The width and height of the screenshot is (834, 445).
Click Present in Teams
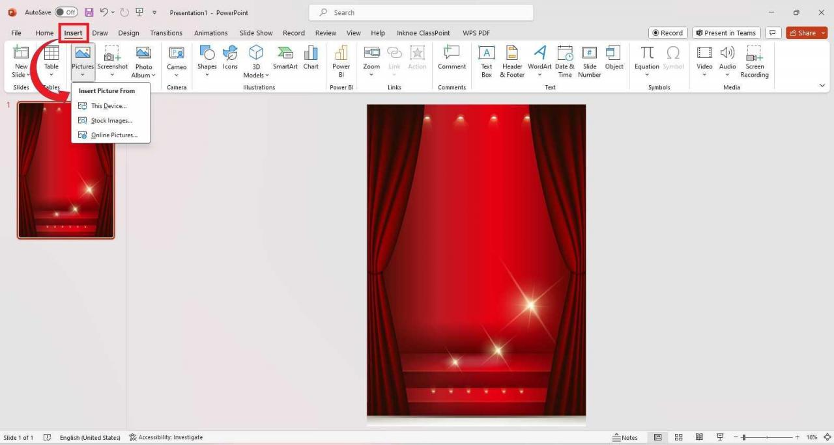[726, 33]
